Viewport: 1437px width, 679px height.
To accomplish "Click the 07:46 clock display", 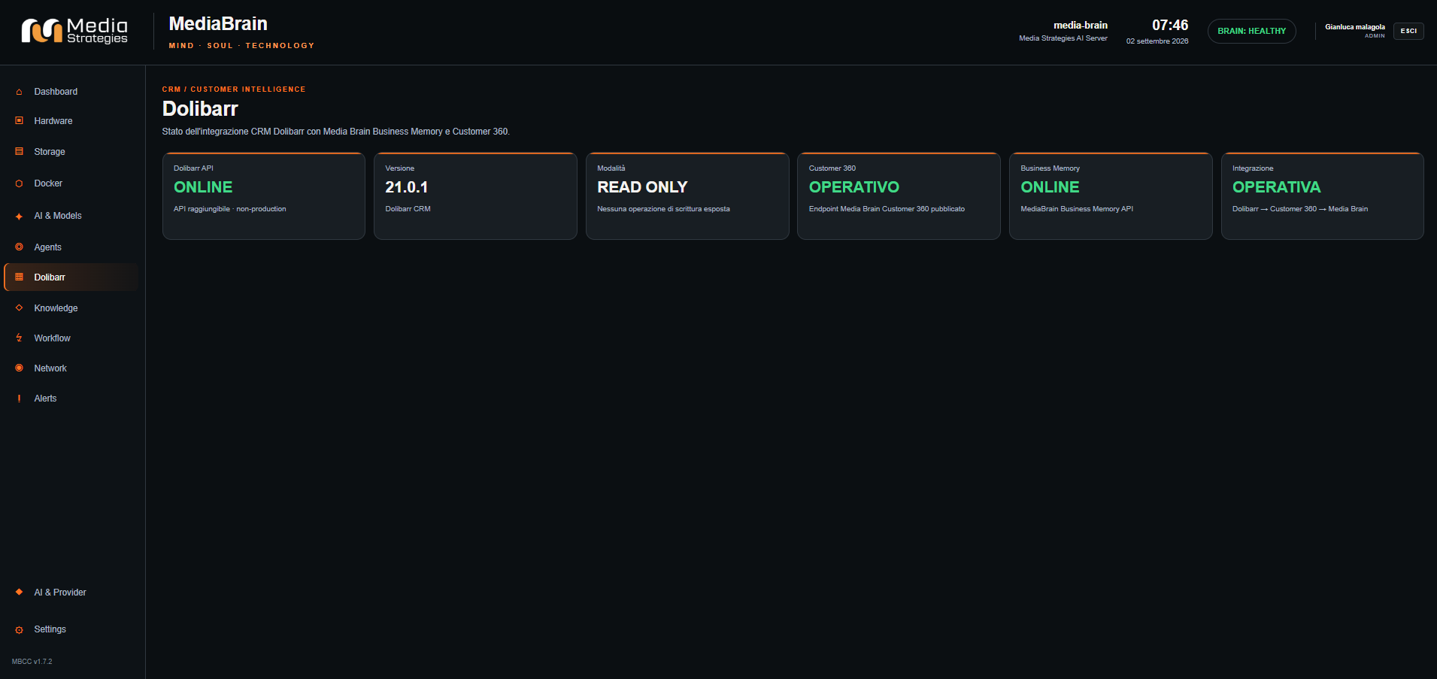I will click(x=1170, y=25).
